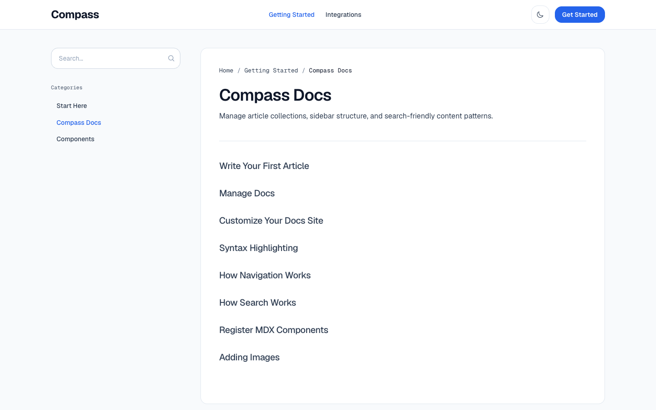Click the Categories sidebar label
This screenshot has height=410, width=656.
pos(67,87)
